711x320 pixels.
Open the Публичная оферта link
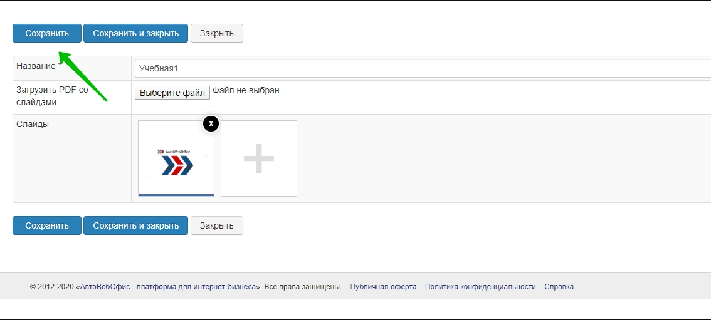383,287
